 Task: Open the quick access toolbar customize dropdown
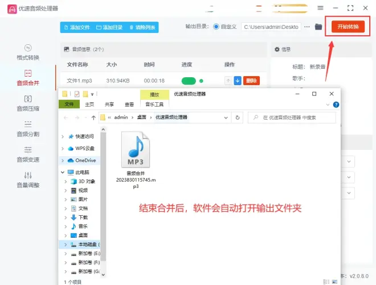tap(92, 94)
